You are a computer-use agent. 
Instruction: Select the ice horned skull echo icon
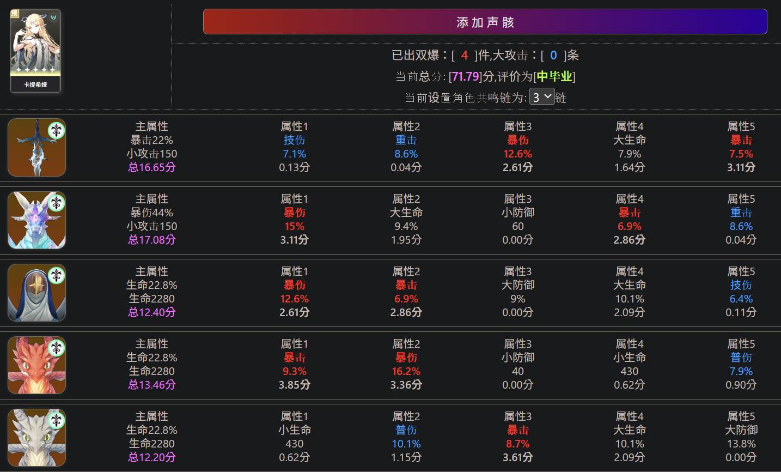(36, 220)
